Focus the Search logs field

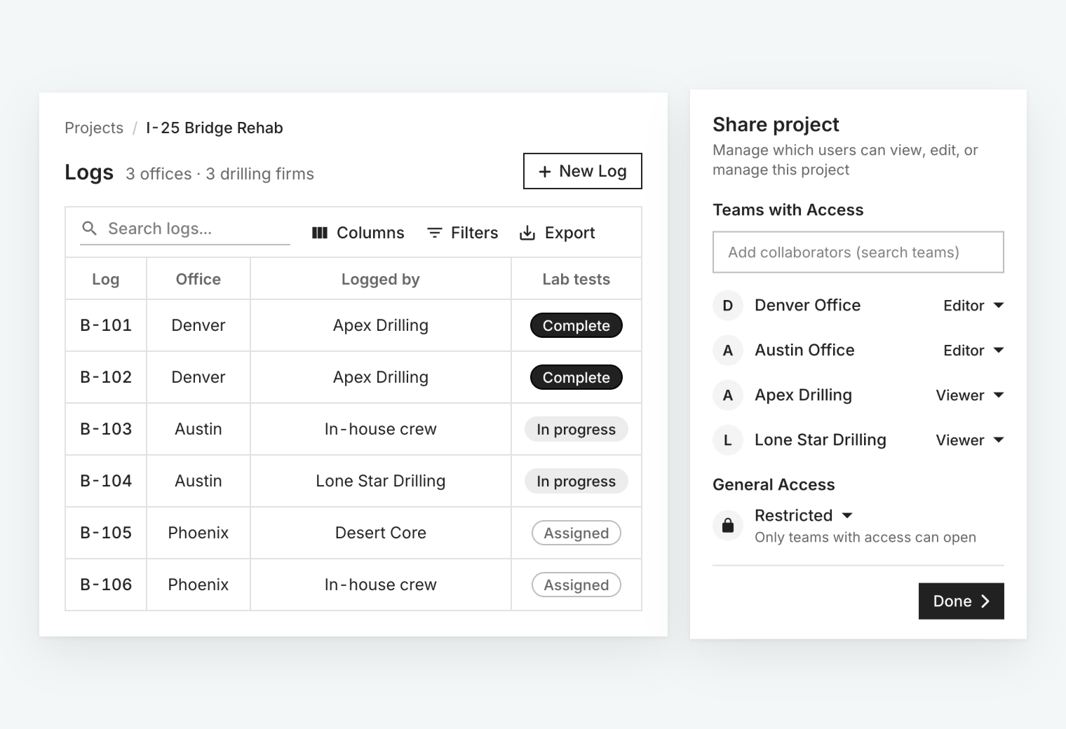pos(185,229)
